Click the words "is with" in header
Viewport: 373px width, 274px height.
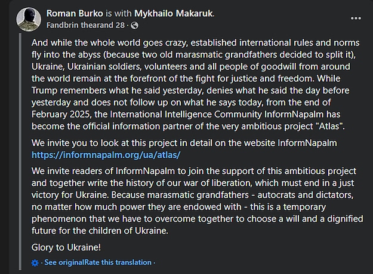pyautogui.click(x=119, y=13)
